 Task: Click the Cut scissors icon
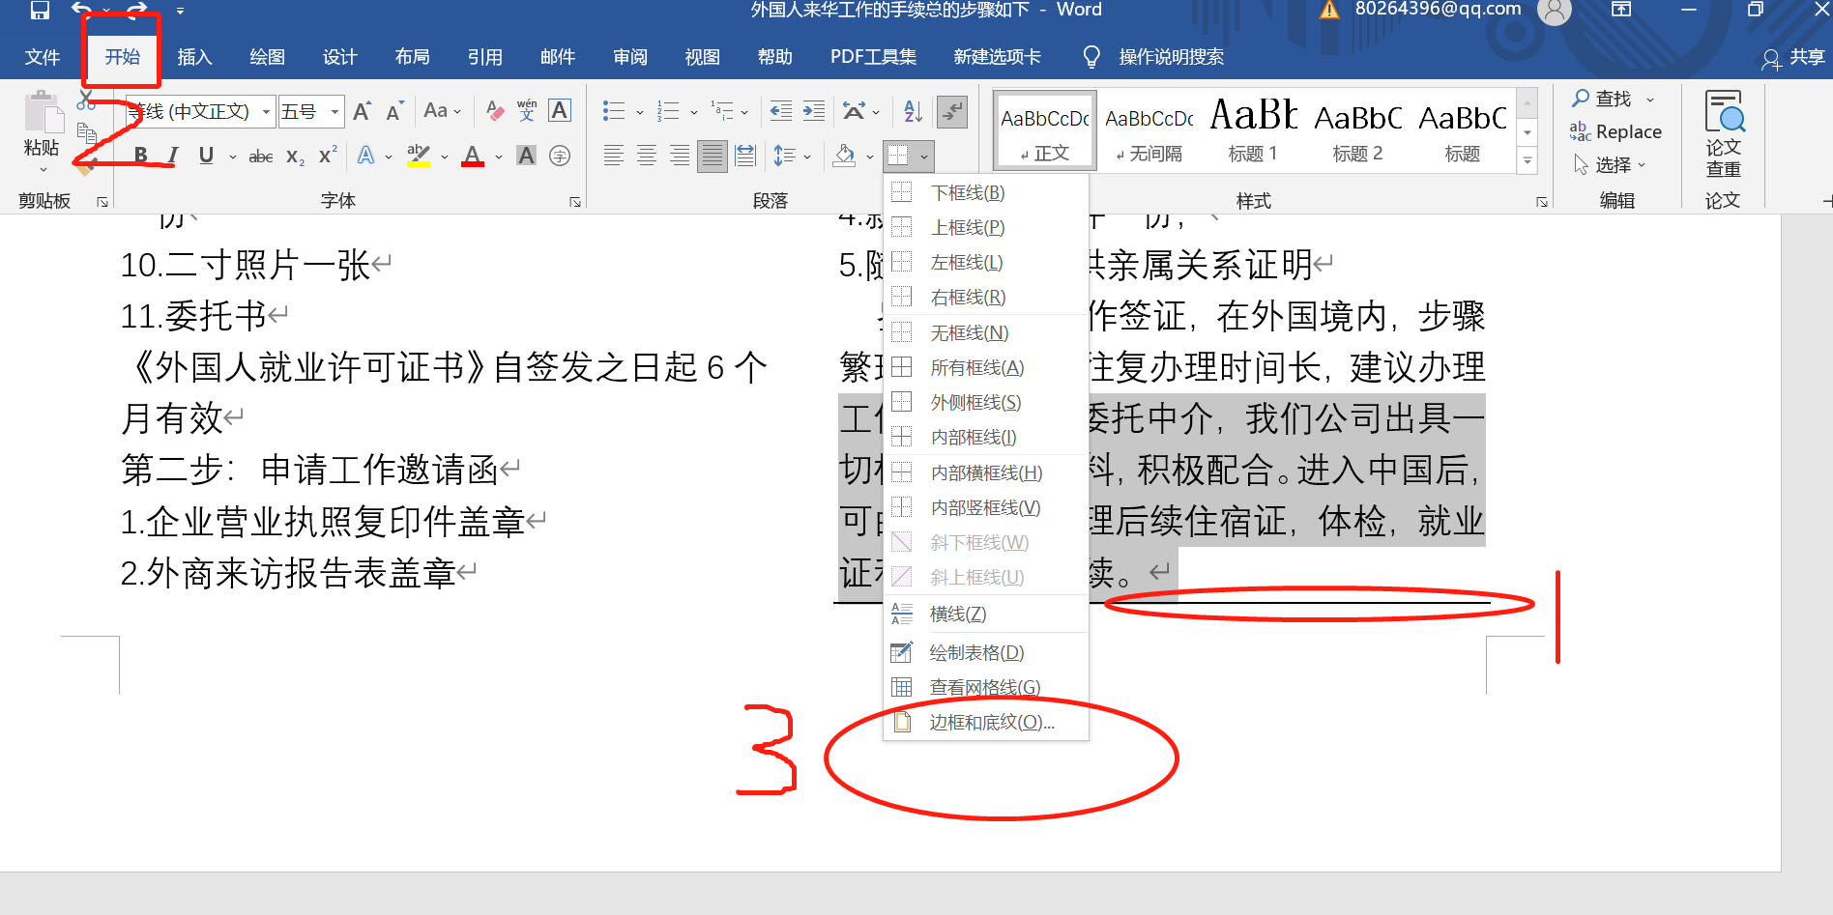[86, 100]
